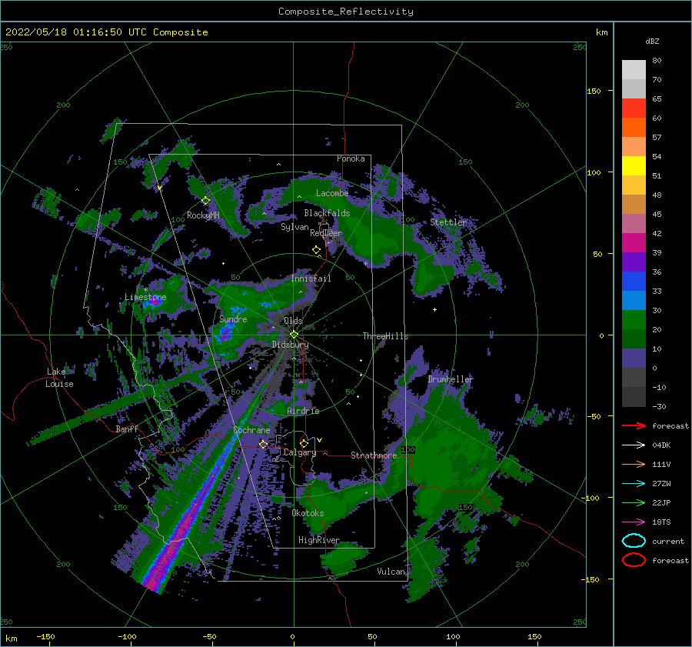Click the dBZ legend heading

pyautogui.click(x=652, y=41)
